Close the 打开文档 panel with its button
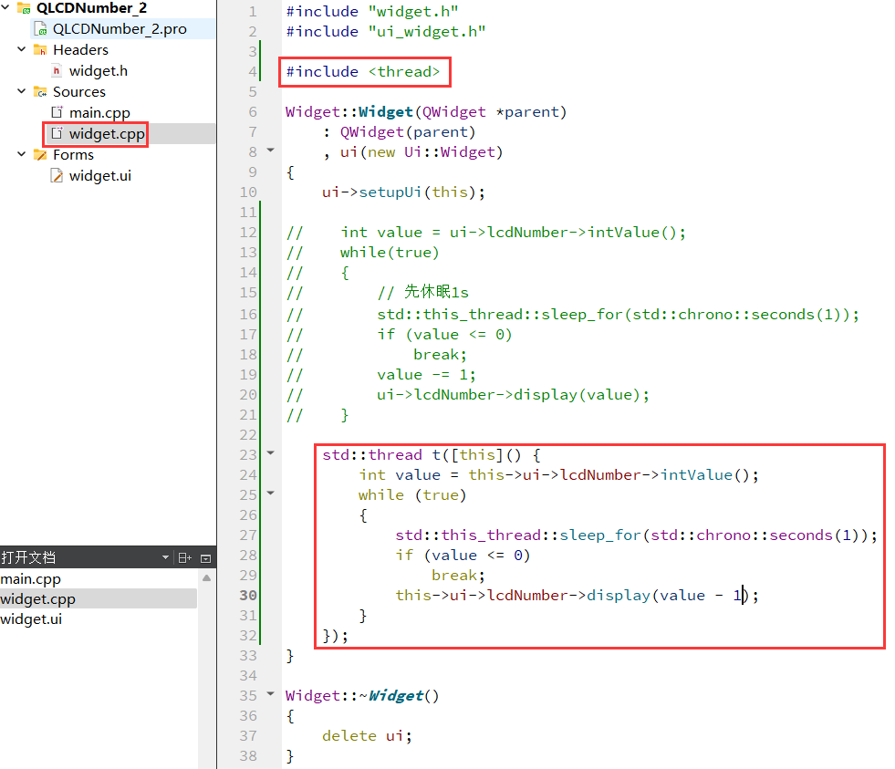The image size is (895, 769). (x=206, y=558)
